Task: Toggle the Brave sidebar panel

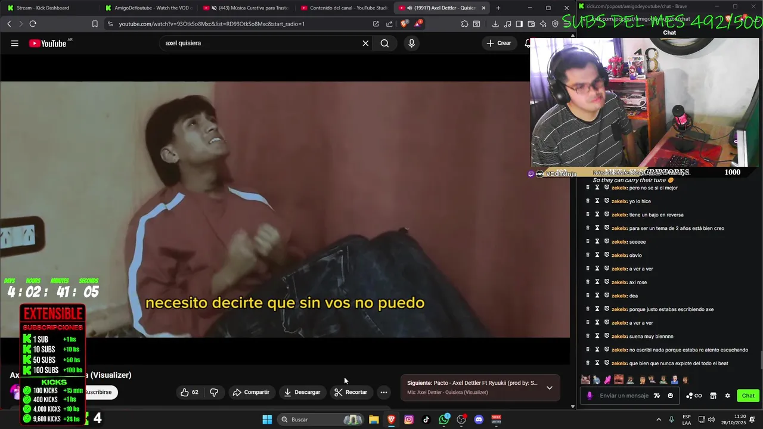Action: tap(519, 24)
